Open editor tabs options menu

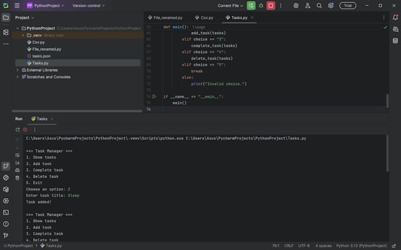384,17
